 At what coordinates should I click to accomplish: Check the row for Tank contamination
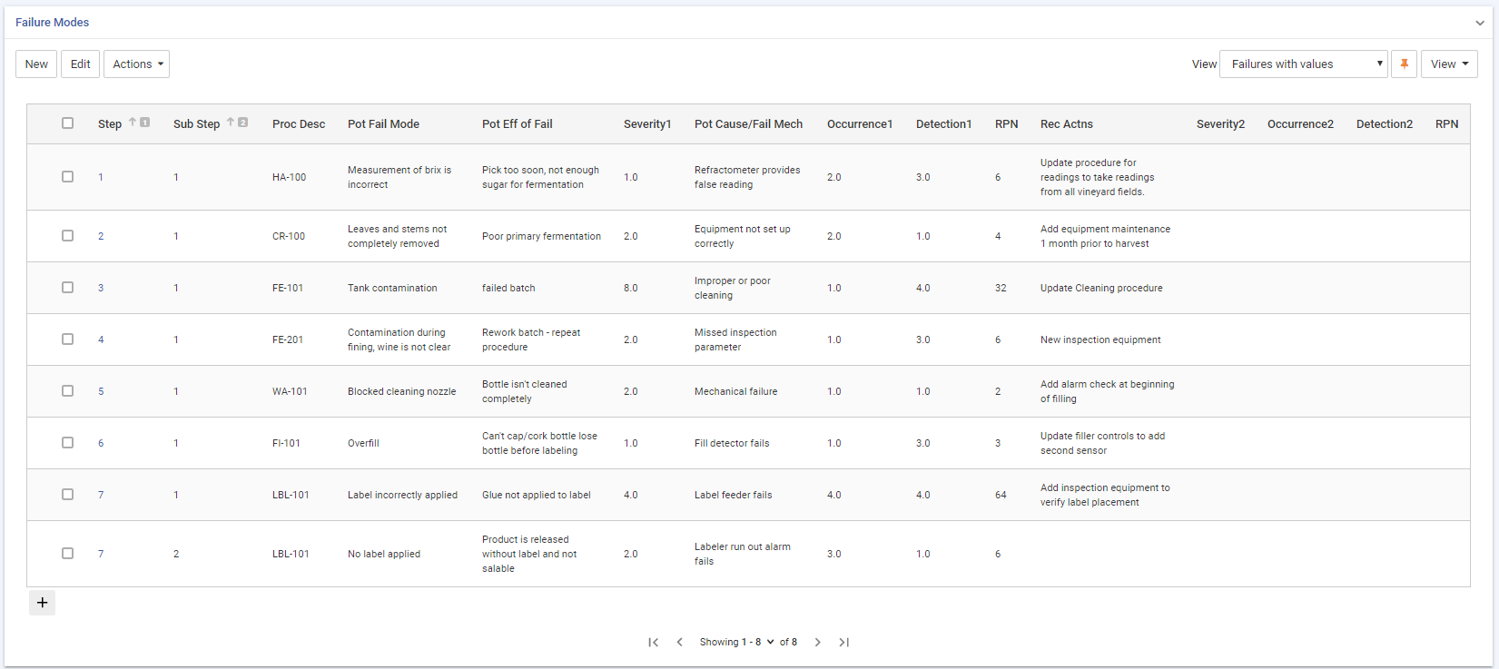tap(67, 288)
